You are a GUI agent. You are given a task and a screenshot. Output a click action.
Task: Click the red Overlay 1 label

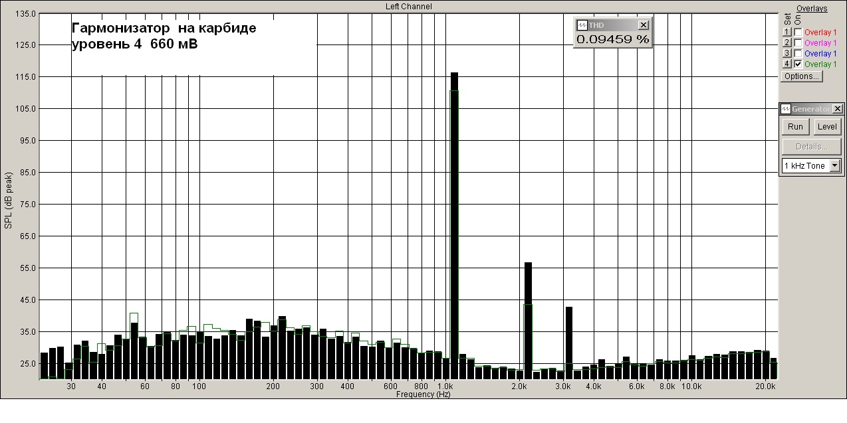point(820,32)
